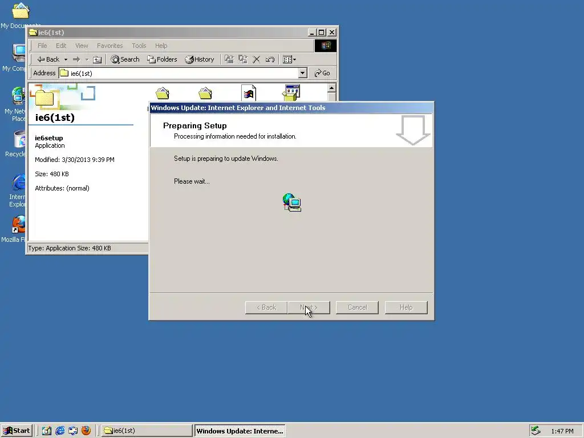Click the ie6setup name in details pane

coord(49,138)
